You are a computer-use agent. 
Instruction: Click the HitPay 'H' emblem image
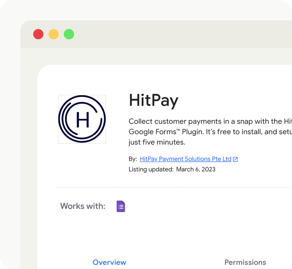82,119
